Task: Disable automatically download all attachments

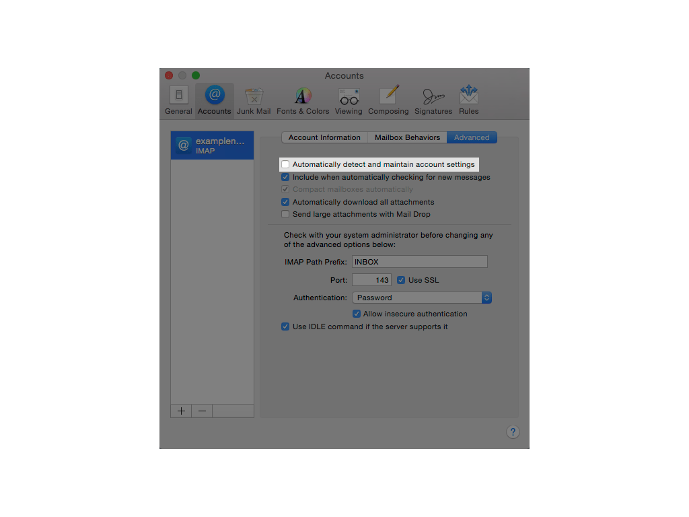Action: click(285, 202)
